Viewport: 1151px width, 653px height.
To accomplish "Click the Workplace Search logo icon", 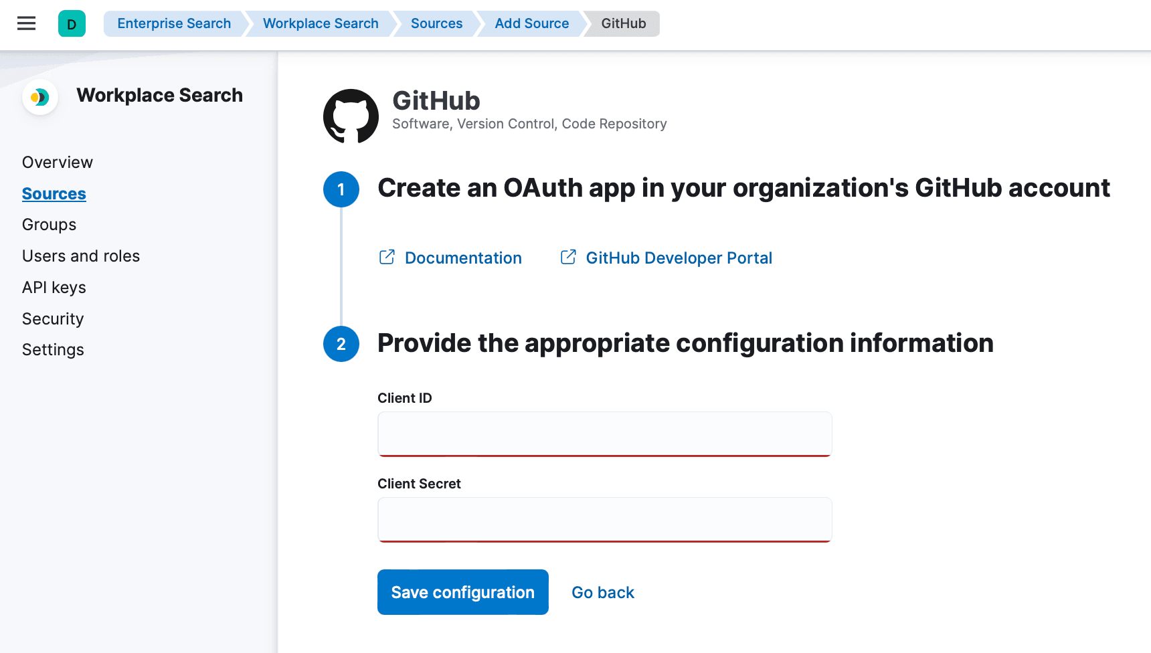I will tap(40, 97).
